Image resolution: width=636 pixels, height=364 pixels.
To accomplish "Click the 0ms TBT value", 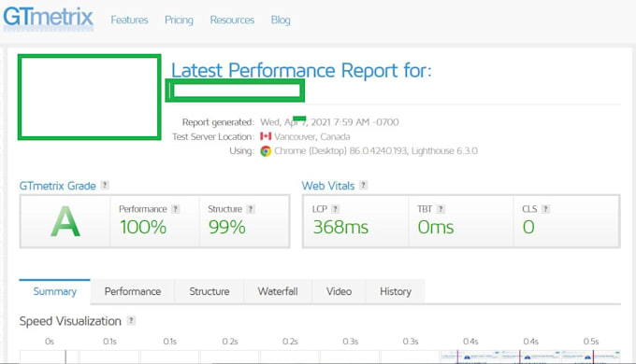I will click(436, 227).
